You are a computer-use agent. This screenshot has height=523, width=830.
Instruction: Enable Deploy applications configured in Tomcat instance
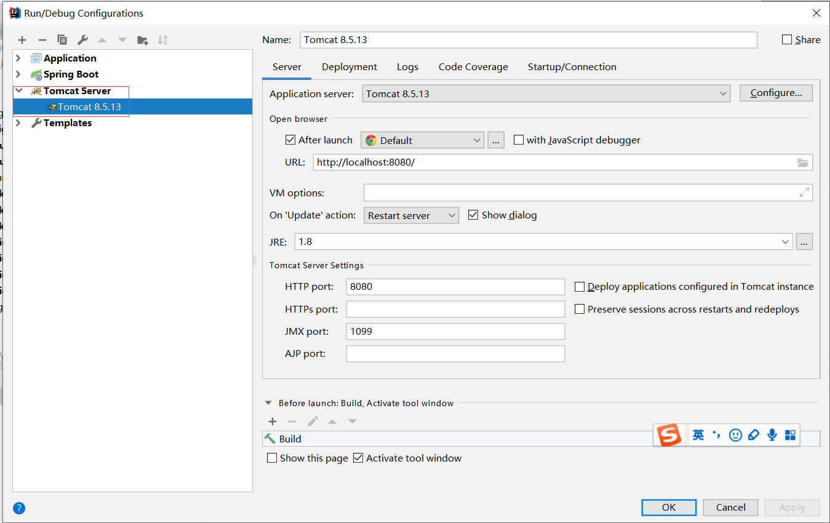click(x=580, y=287)
